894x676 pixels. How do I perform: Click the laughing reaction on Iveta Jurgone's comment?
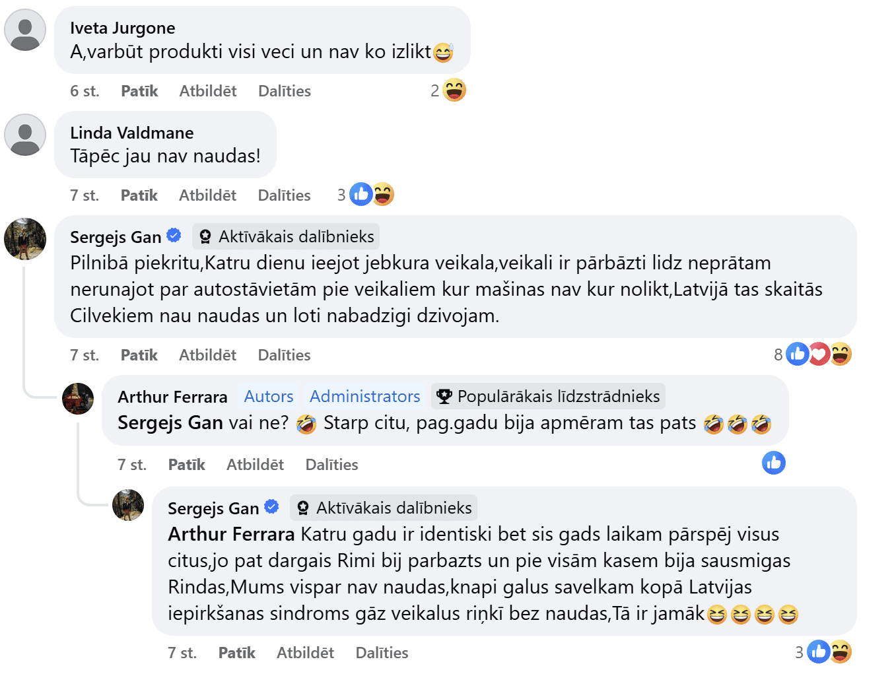454,90
